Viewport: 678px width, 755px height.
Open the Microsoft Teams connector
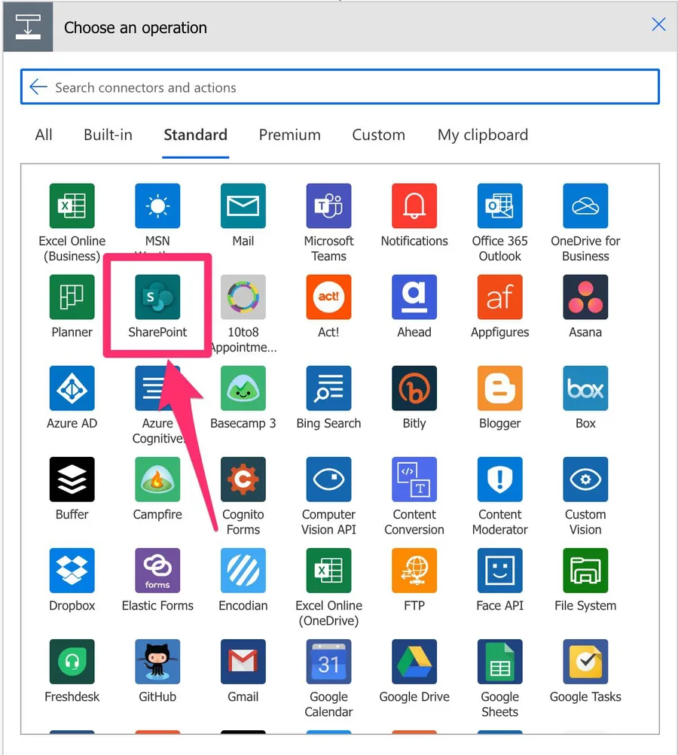click(328, 206)
